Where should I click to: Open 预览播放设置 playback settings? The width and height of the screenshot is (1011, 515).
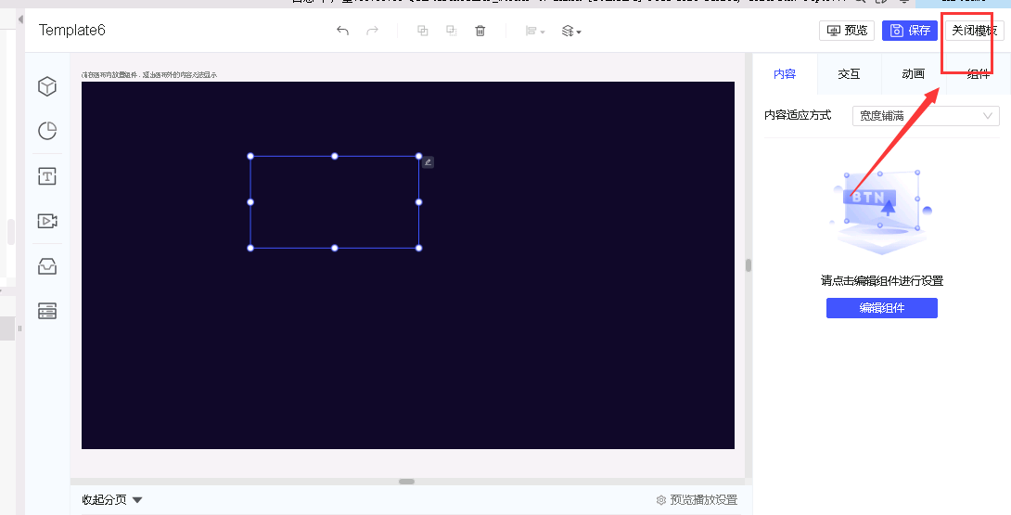(697, 499)
